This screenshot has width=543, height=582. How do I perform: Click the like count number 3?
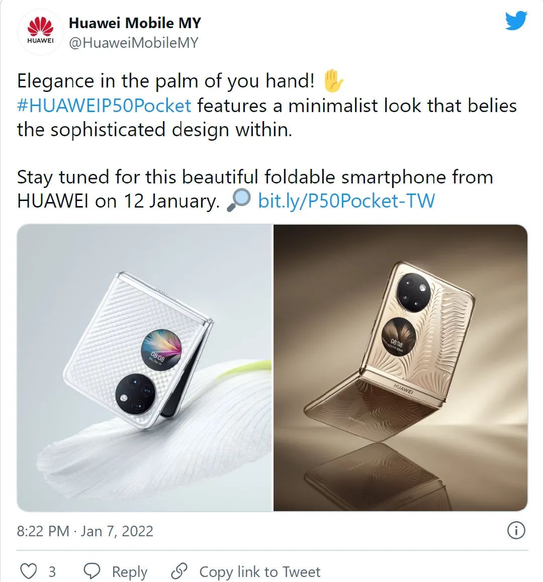coord(52,572)
